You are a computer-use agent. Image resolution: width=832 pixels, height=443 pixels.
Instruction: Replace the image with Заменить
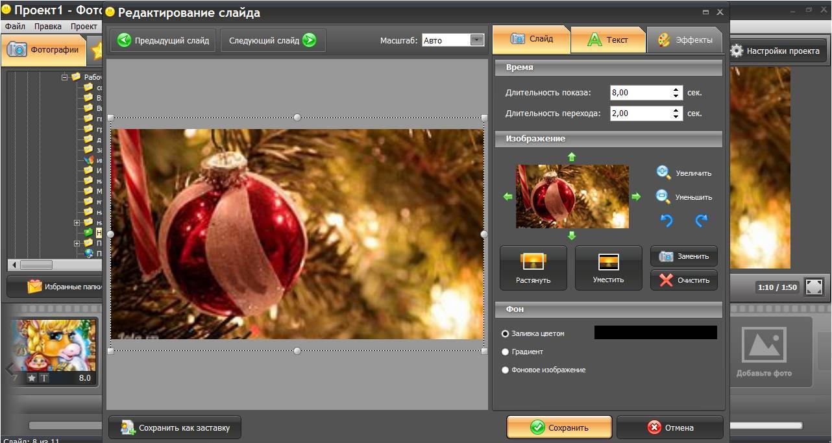[684, 256]
